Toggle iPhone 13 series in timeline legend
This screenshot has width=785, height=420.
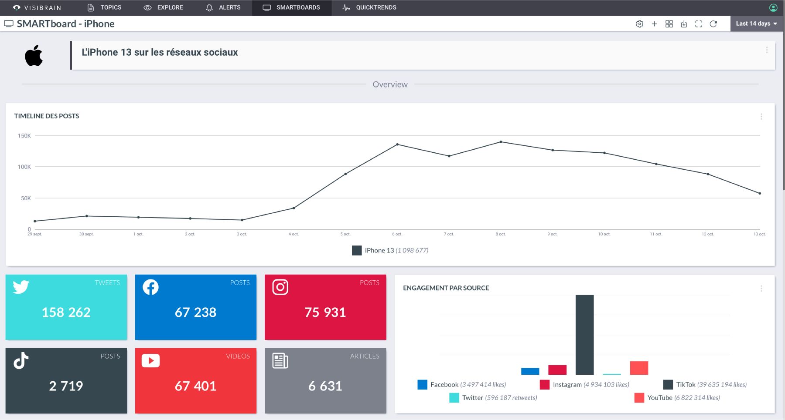point(390,250)
